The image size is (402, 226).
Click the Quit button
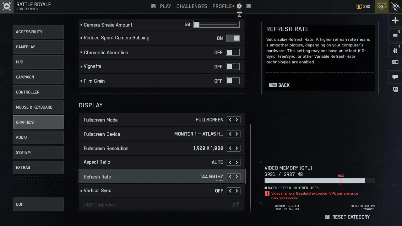tap(38, 204)
